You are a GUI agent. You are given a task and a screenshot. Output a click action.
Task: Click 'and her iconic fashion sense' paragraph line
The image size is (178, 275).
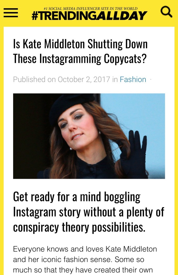[x=79, y=260]
